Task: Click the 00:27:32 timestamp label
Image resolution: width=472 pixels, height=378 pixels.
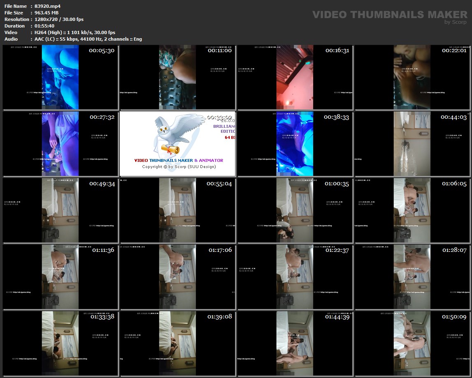Action: click(102, 117)
